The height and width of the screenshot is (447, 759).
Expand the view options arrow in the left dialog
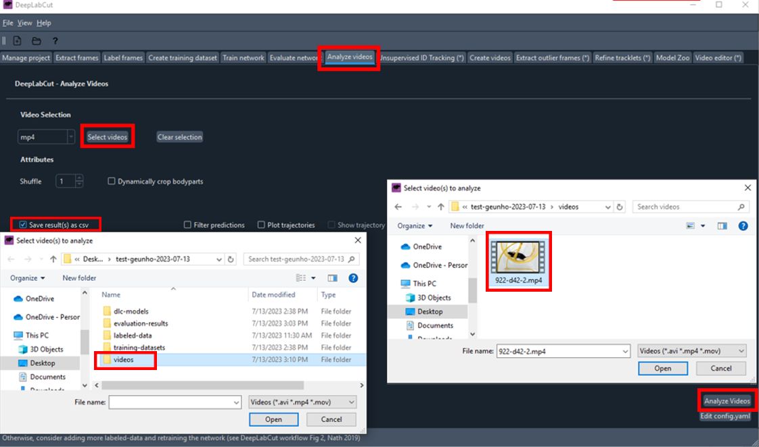313,278
